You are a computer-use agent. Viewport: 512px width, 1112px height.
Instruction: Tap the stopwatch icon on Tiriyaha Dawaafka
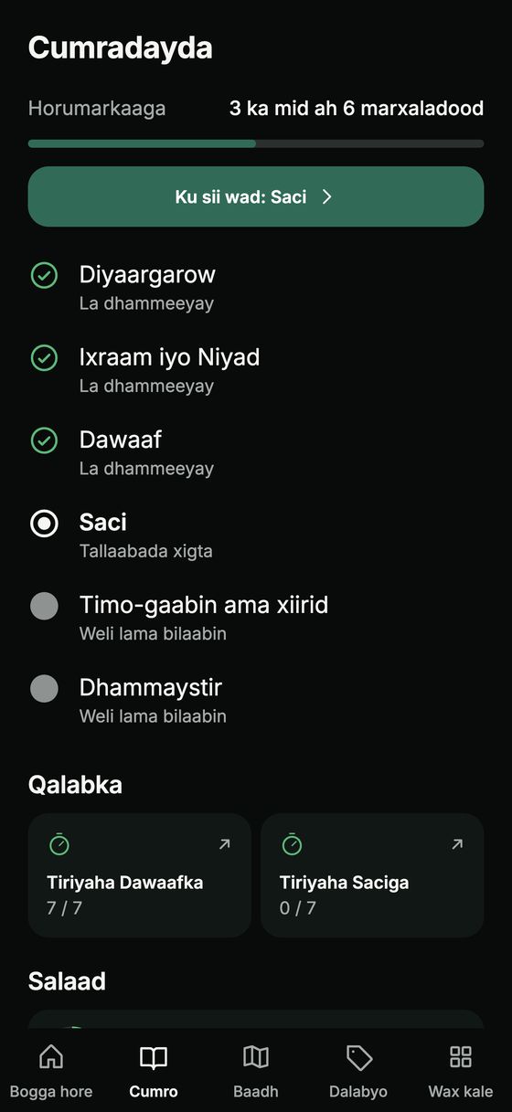click(59, 844)
